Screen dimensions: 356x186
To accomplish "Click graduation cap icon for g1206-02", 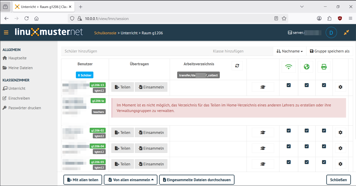I will pos(263,133).
